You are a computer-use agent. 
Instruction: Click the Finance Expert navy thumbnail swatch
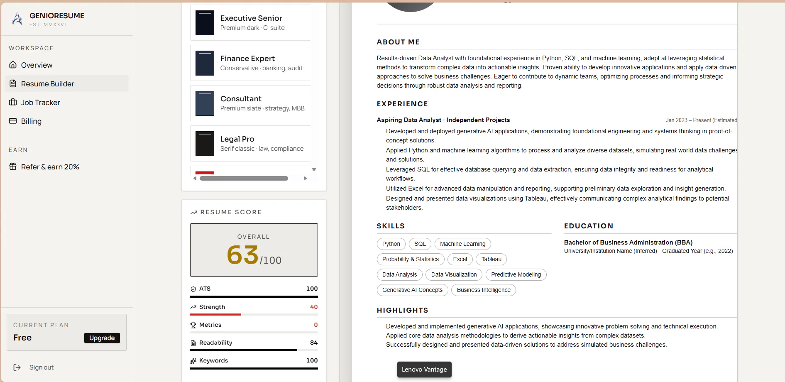(x=205, y=63)
